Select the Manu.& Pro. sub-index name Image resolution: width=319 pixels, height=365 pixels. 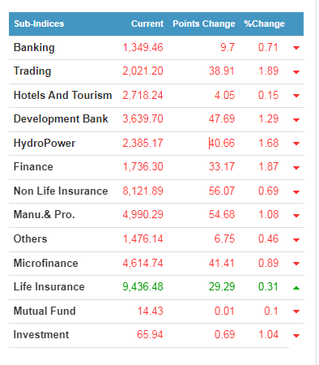point(44,215)
